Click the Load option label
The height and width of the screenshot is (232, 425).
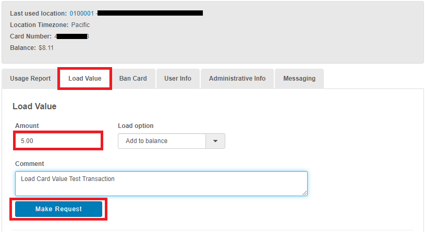(x=136, y=126)
